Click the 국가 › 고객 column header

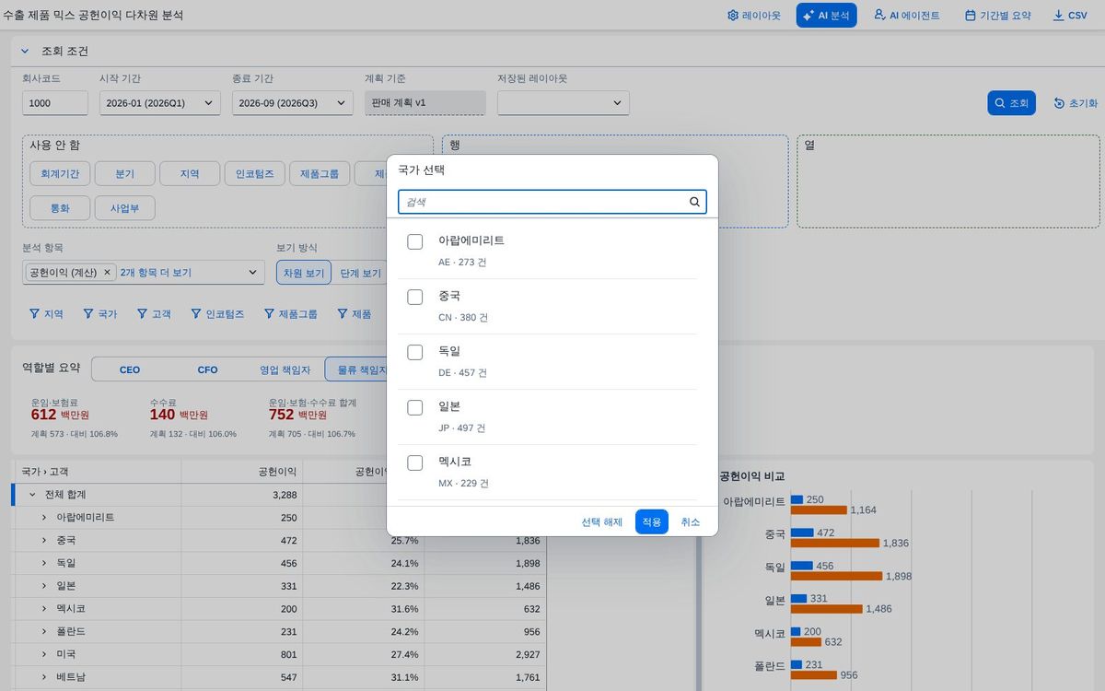coord(97,472)
